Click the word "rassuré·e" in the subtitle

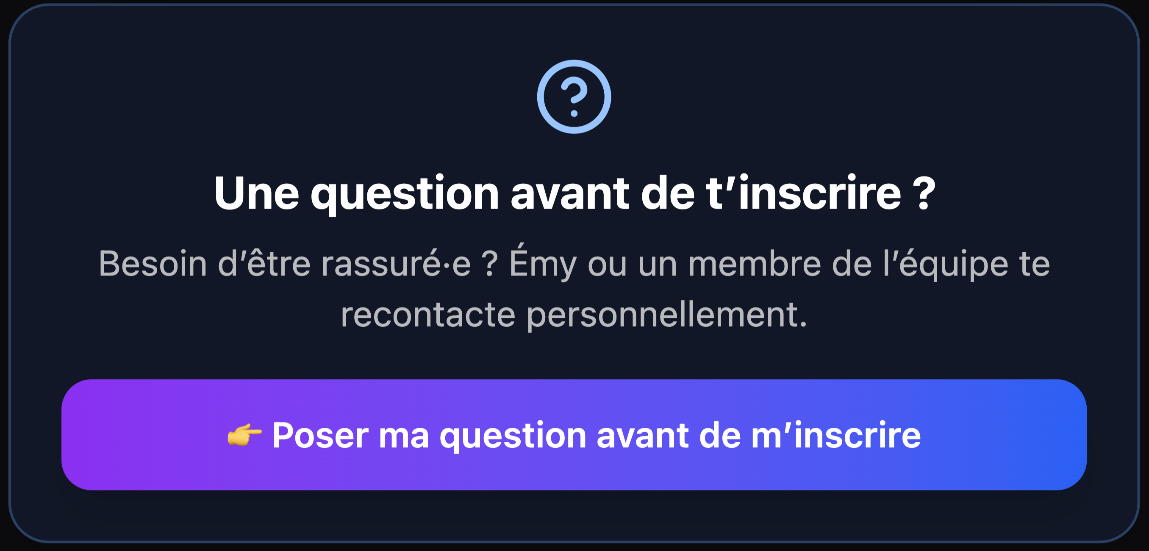[x=396, y=264]
